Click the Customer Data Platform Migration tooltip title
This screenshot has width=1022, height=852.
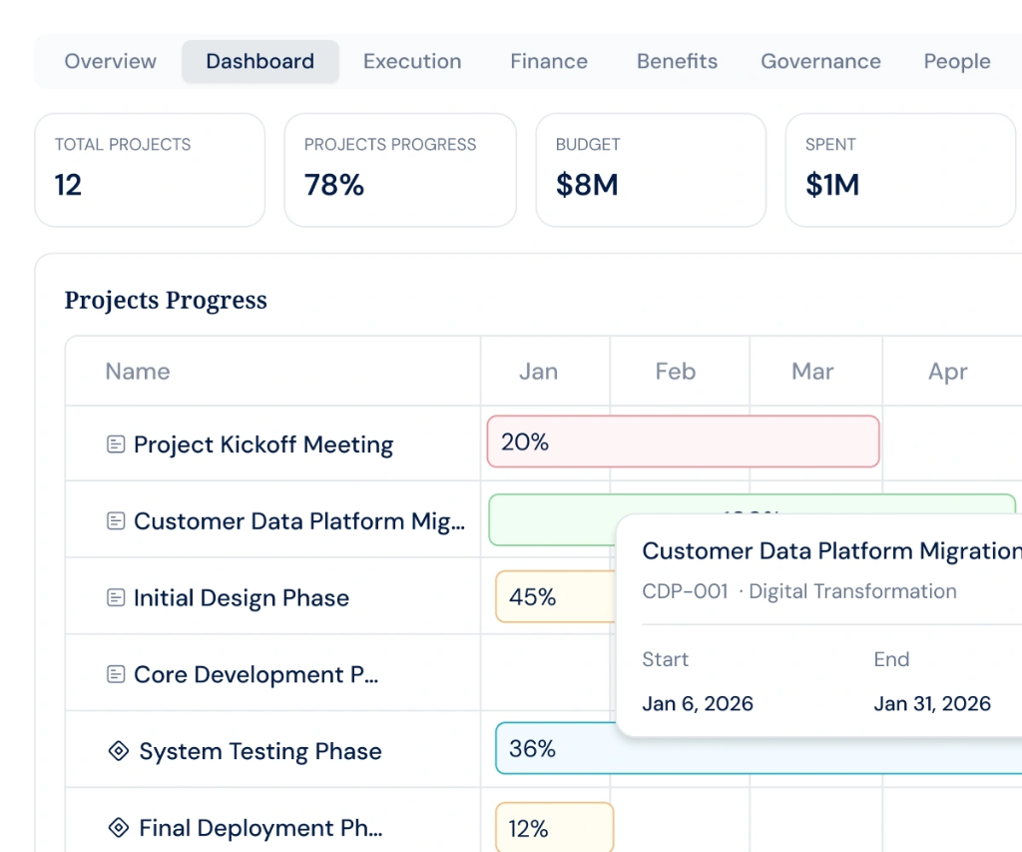point(831,551)
